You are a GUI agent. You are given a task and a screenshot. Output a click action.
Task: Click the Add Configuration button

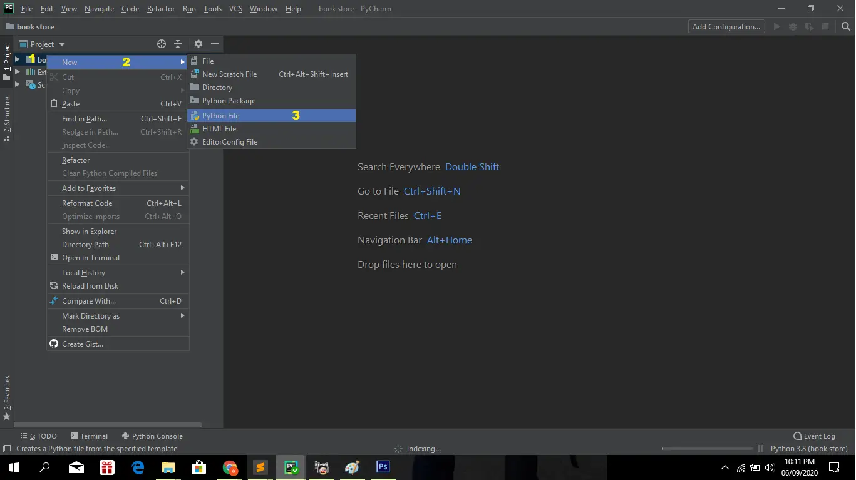click(x=726, y=26)
